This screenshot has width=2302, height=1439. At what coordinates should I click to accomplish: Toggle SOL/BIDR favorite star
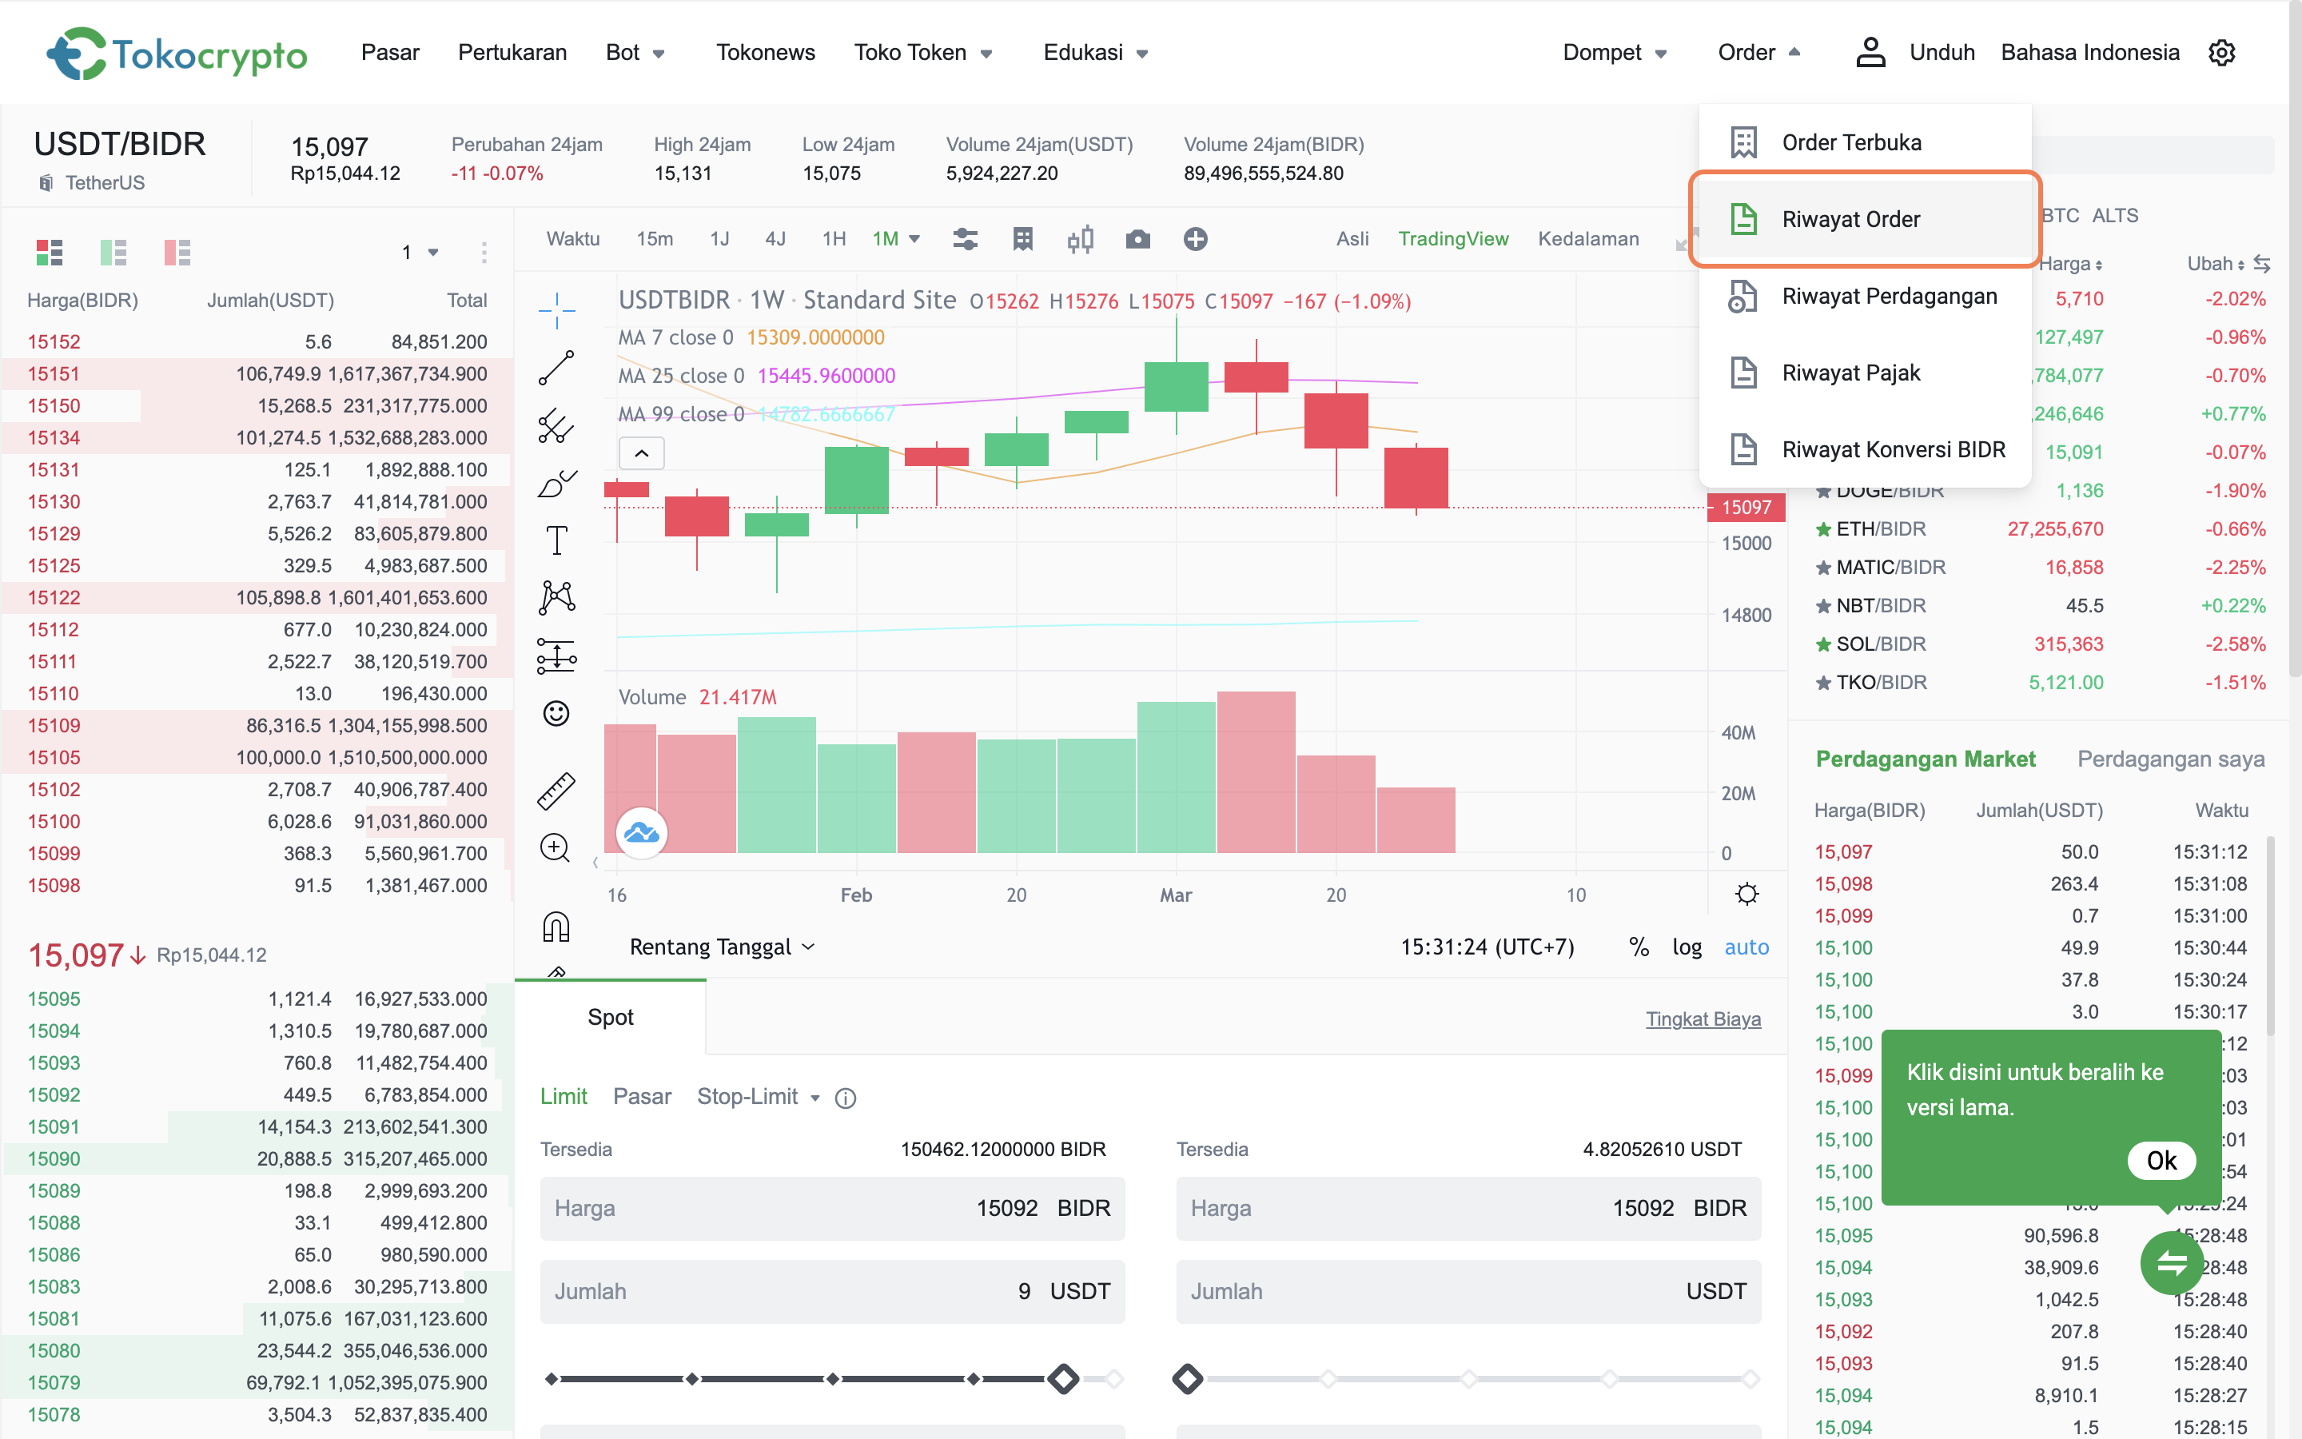[x=1823, y=644]
